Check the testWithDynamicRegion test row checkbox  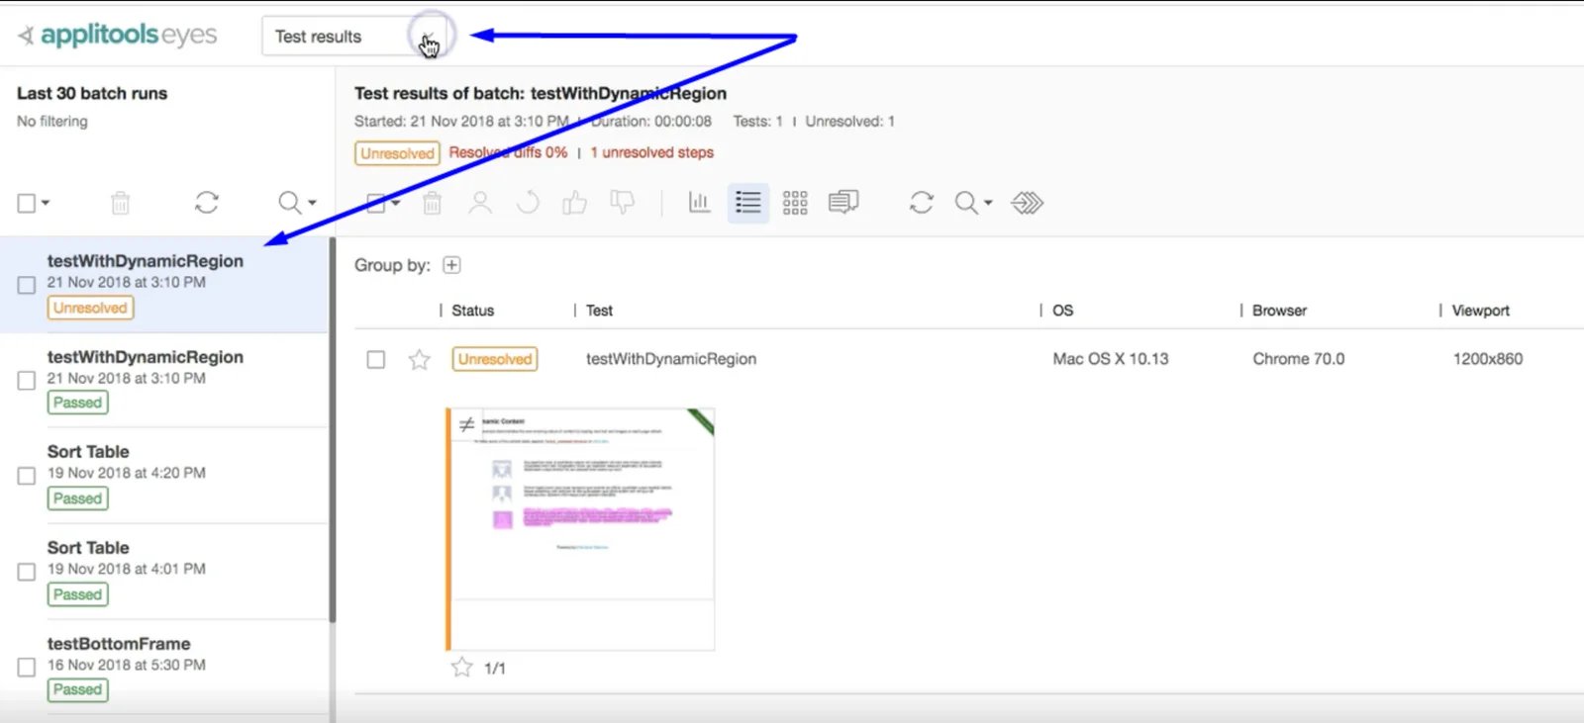coord(376,359)
